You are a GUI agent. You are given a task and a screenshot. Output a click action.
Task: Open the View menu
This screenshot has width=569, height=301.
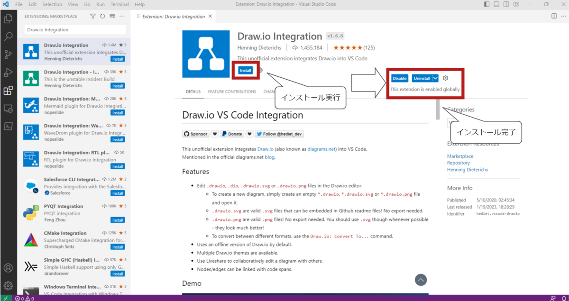(x=73, y=4)
